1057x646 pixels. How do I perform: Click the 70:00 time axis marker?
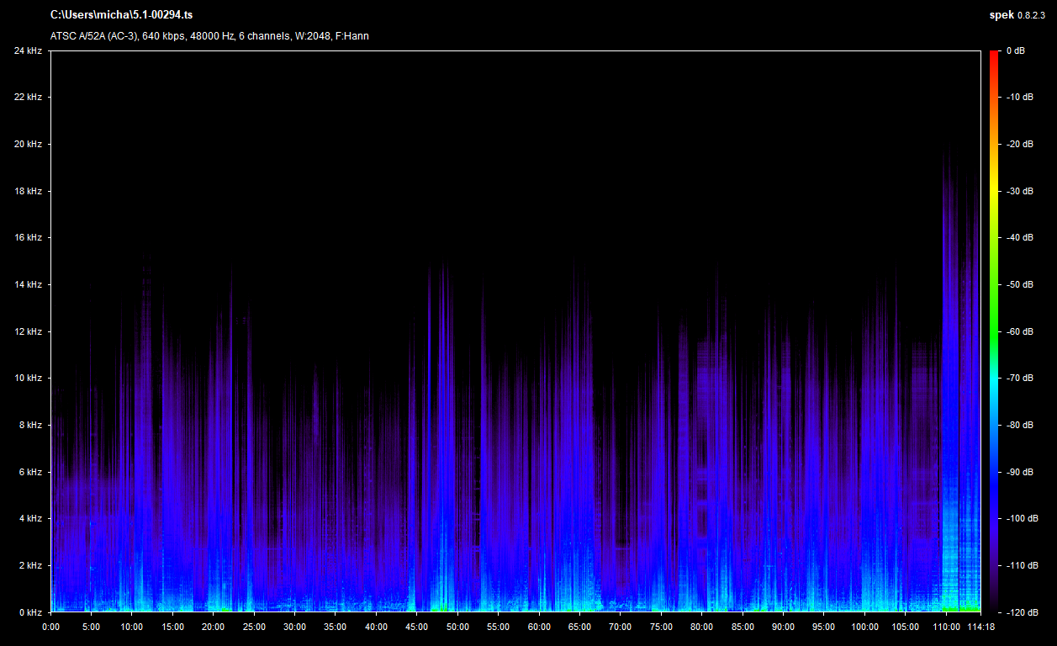coord(621,627)
